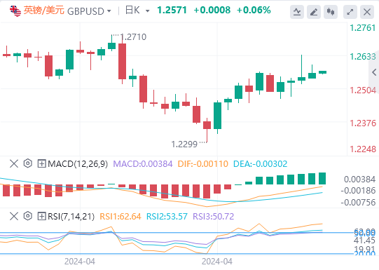
Task: Open the GBPUSD symbol dropdown
Action: (109, 11)
